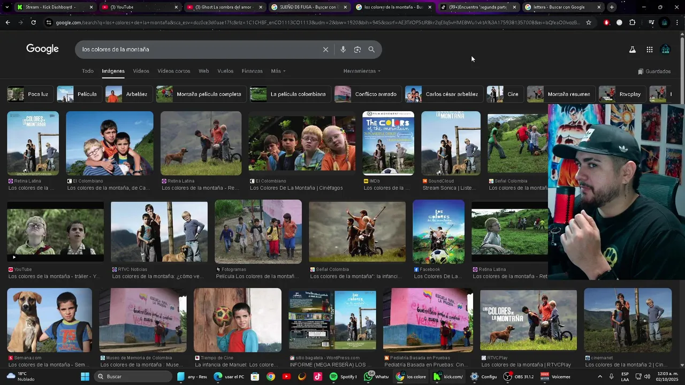Open WhatsApp from the taskbar

[376, 376]
